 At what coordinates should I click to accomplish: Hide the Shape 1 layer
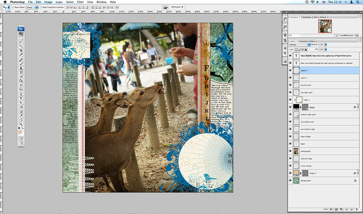290,173
